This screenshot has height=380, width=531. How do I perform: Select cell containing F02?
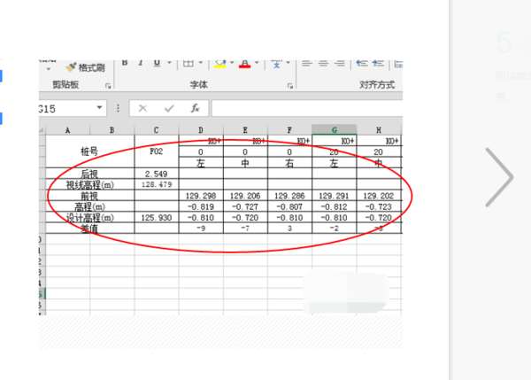156,151
